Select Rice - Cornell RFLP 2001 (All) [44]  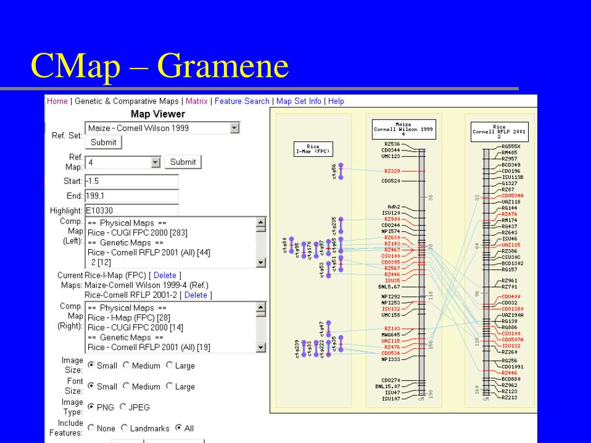click(149, 253)
